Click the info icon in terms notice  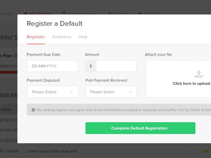[33, 110]
